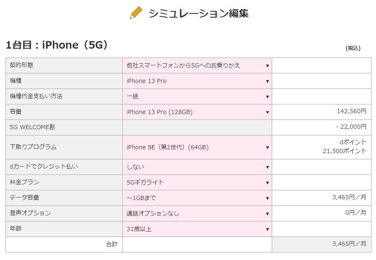Open the 年齢 age dropdown
Image resolution: width=376 pixels, height=260 pixels.
(197, 229)
